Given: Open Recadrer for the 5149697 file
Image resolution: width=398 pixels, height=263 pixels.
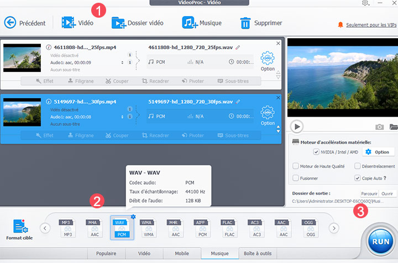Looking at the screenshot, I should click(x=155, y=135).
